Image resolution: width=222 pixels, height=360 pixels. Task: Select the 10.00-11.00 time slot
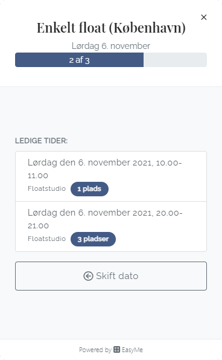coord(111,176)
